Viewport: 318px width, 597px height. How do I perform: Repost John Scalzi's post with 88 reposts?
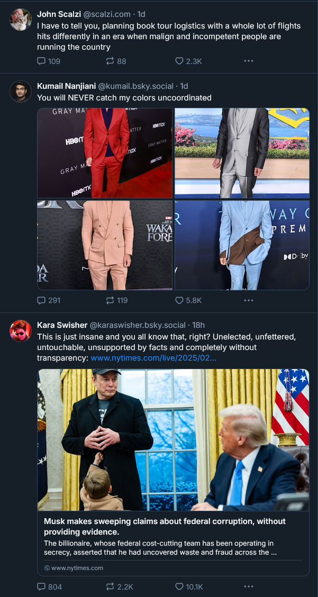tap(116, 61)
